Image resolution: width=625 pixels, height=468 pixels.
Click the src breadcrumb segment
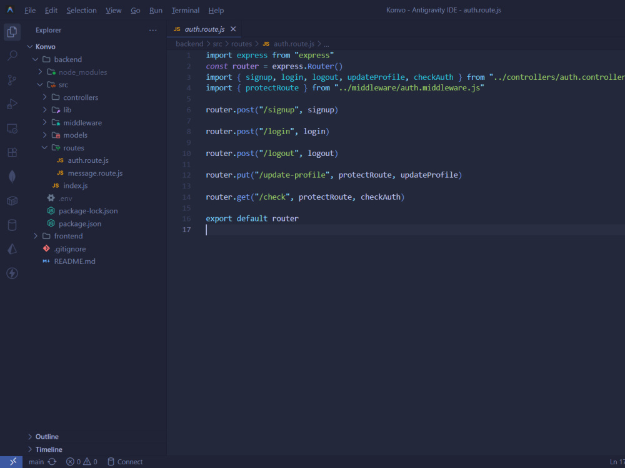217,44
